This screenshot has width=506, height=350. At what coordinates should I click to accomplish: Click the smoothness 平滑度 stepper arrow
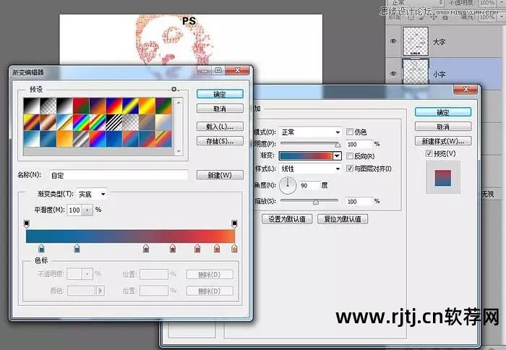[x=87, y=210]
